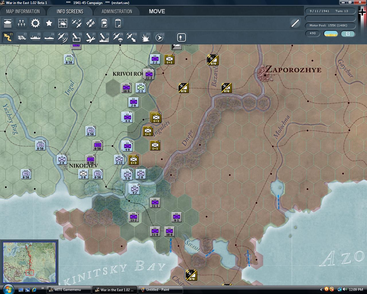Select the 11-0 division counter
The width and height of the screenshot is (367, 294).
click(x=155, y=231)
